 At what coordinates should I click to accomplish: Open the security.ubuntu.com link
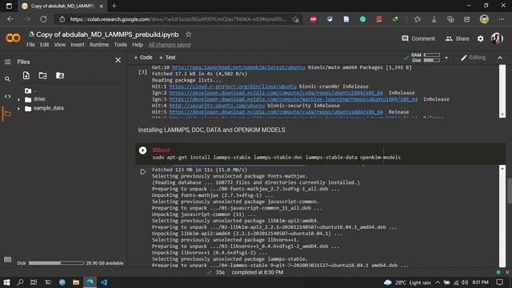coord(217,106)
